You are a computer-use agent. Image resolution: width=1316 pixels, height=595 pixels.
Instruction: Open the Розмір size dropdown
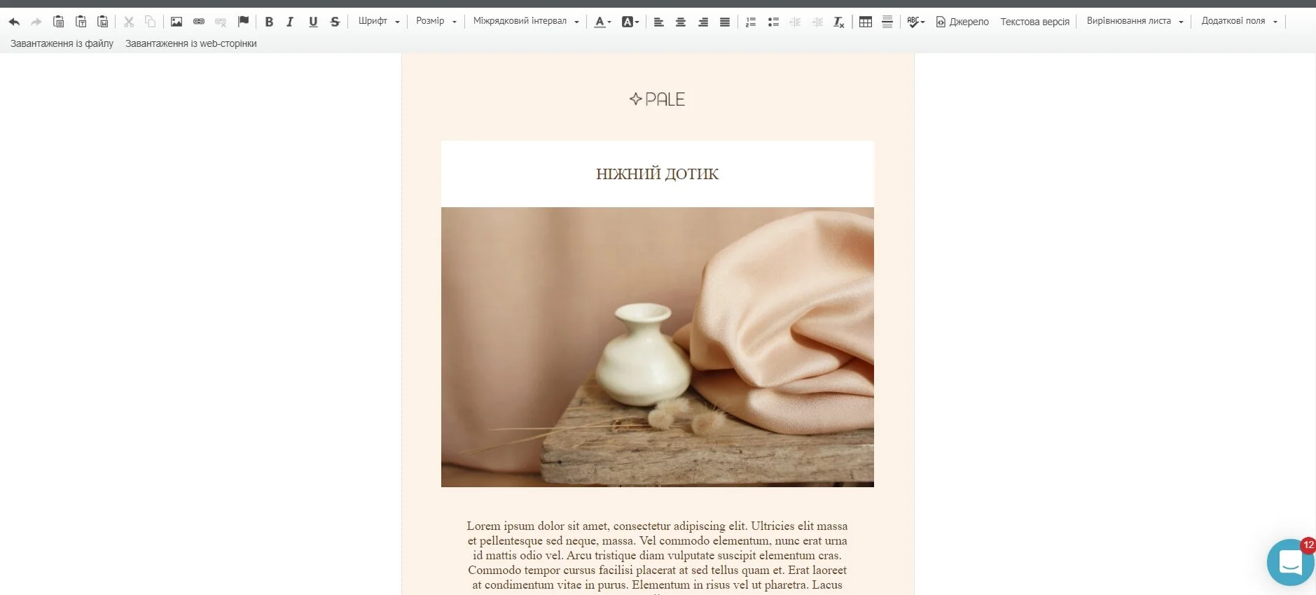tap(436, 22)
